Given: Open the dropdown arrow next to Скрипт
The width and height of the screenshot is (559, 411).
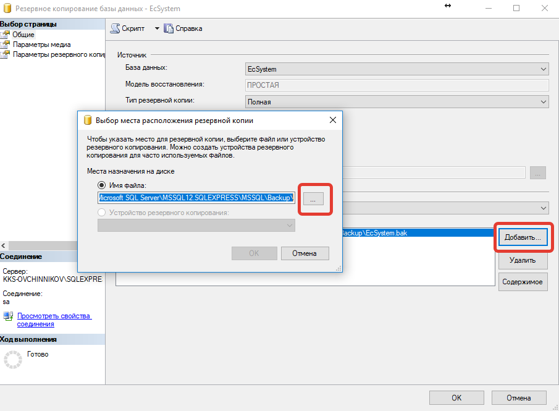Looking at the screenshot, I should [x=157, y=28].
